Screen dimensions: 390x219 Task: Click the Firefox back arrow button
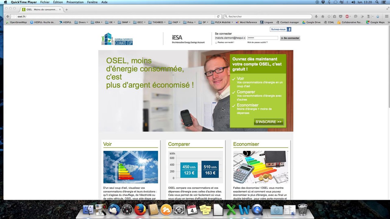coord(8,16)
